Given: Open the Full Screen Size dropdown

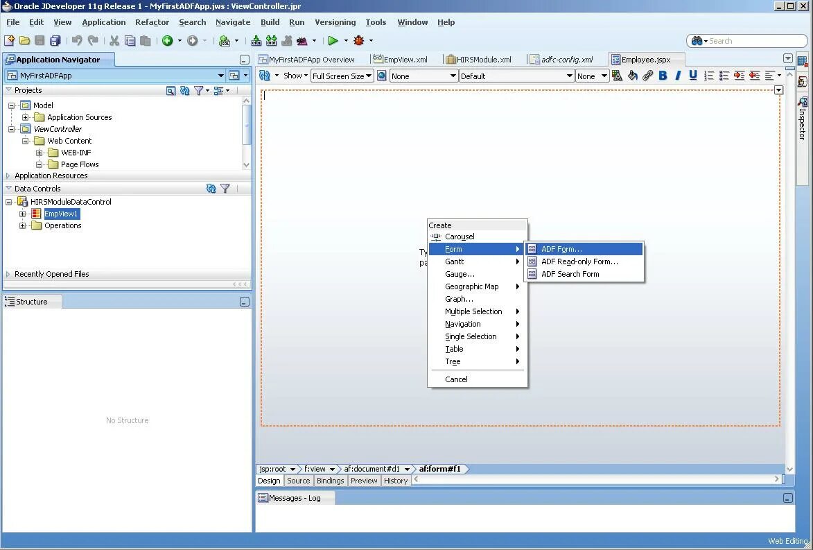Looking at the screenshot, I should tap(342, 76).
